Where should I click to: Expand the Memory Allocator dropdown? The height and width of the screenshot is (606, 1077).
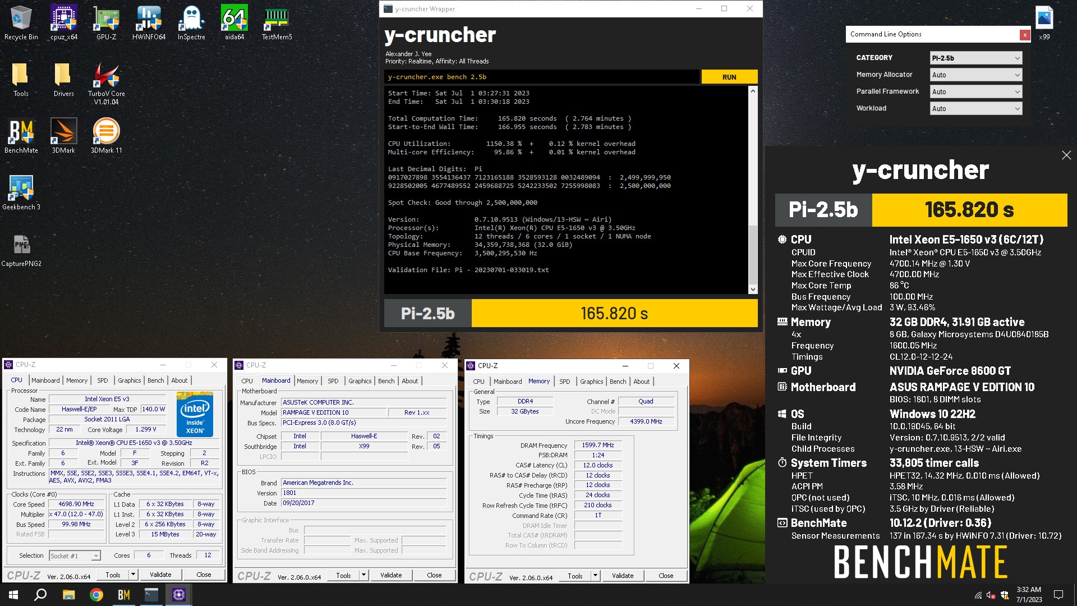pos(975,75)
